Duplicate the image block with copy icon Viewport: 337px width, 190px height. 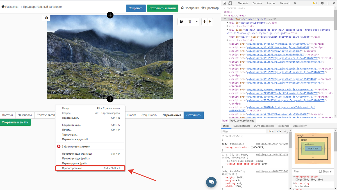coord(182,21)
